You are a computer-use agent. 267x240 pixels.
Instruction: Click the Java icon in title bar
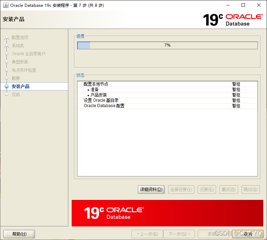pos(5,5)
